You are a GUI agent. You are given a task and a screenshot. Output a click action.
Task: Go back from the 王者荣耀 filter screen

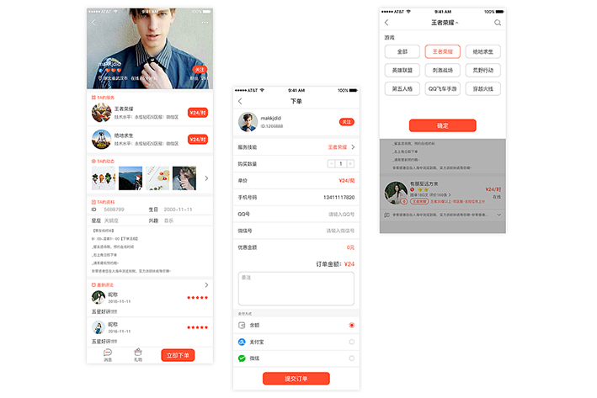coord(386,23)
